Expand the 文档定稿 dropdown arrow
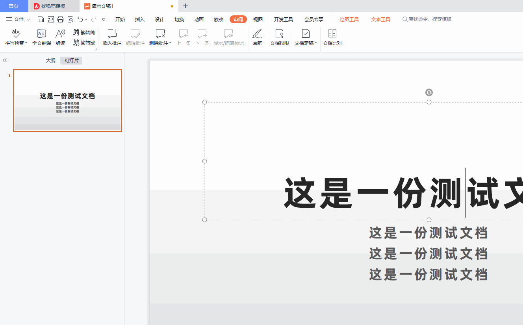This screenshot has width=523, height=325. 316,43
